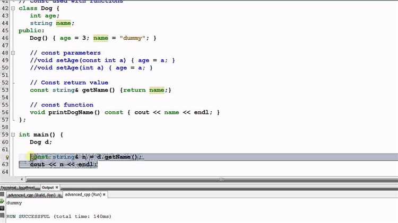Collapse the class Dog code fold
Viewport: 398px width, 223px height.
tap(13, 8)
